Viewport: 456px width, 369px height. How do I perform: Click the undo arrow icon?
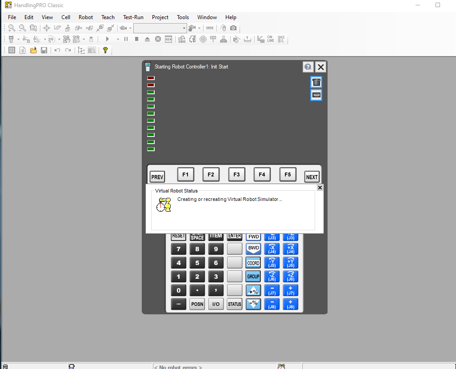57,50
